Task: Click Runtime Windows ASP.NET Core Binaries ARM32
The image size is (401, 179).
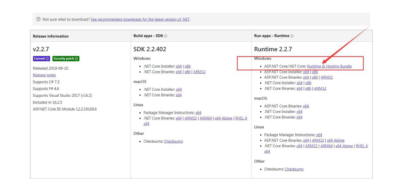Action: [x=327, y=77]
